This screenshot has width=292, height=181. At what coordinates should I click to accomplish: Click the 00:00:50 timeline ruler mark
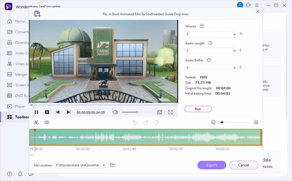point(83,149)
